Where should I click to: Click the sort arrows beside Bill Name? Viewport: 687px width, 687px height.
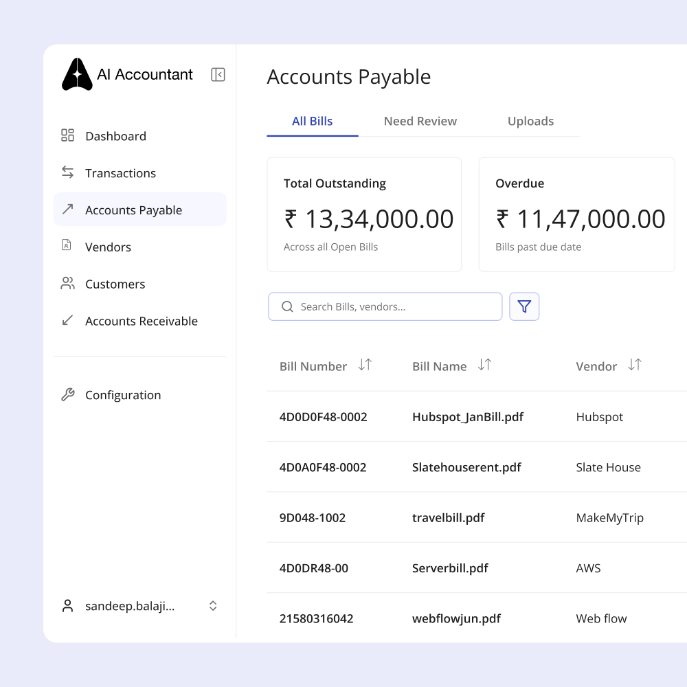pyautogui.click(x=484, y=365)
